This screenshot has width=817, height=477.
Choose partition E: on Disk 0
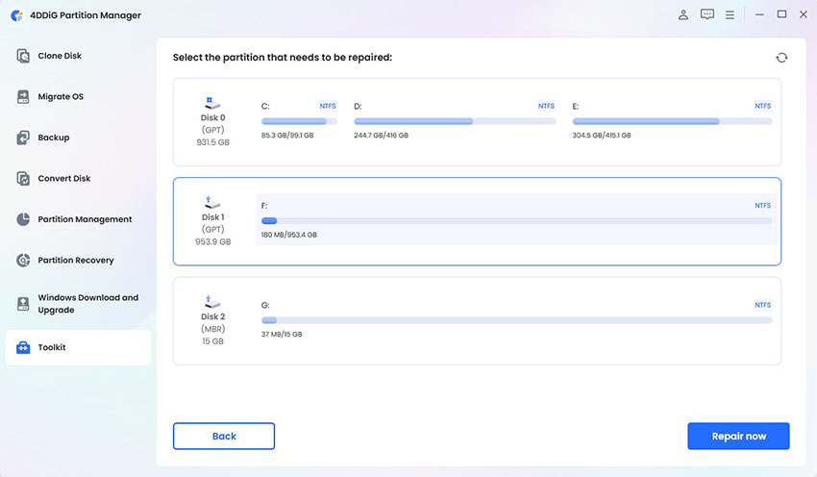coord(672,120)
